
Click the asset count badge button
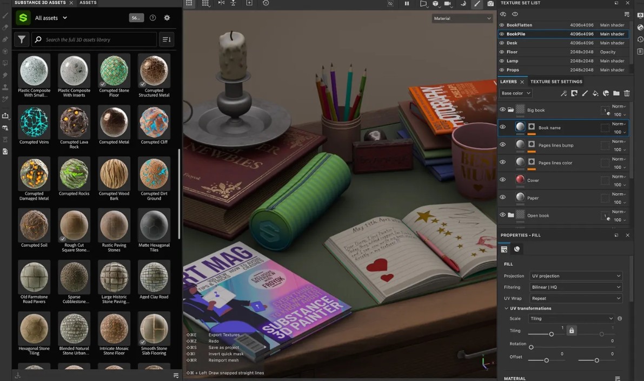pos(136,18)
